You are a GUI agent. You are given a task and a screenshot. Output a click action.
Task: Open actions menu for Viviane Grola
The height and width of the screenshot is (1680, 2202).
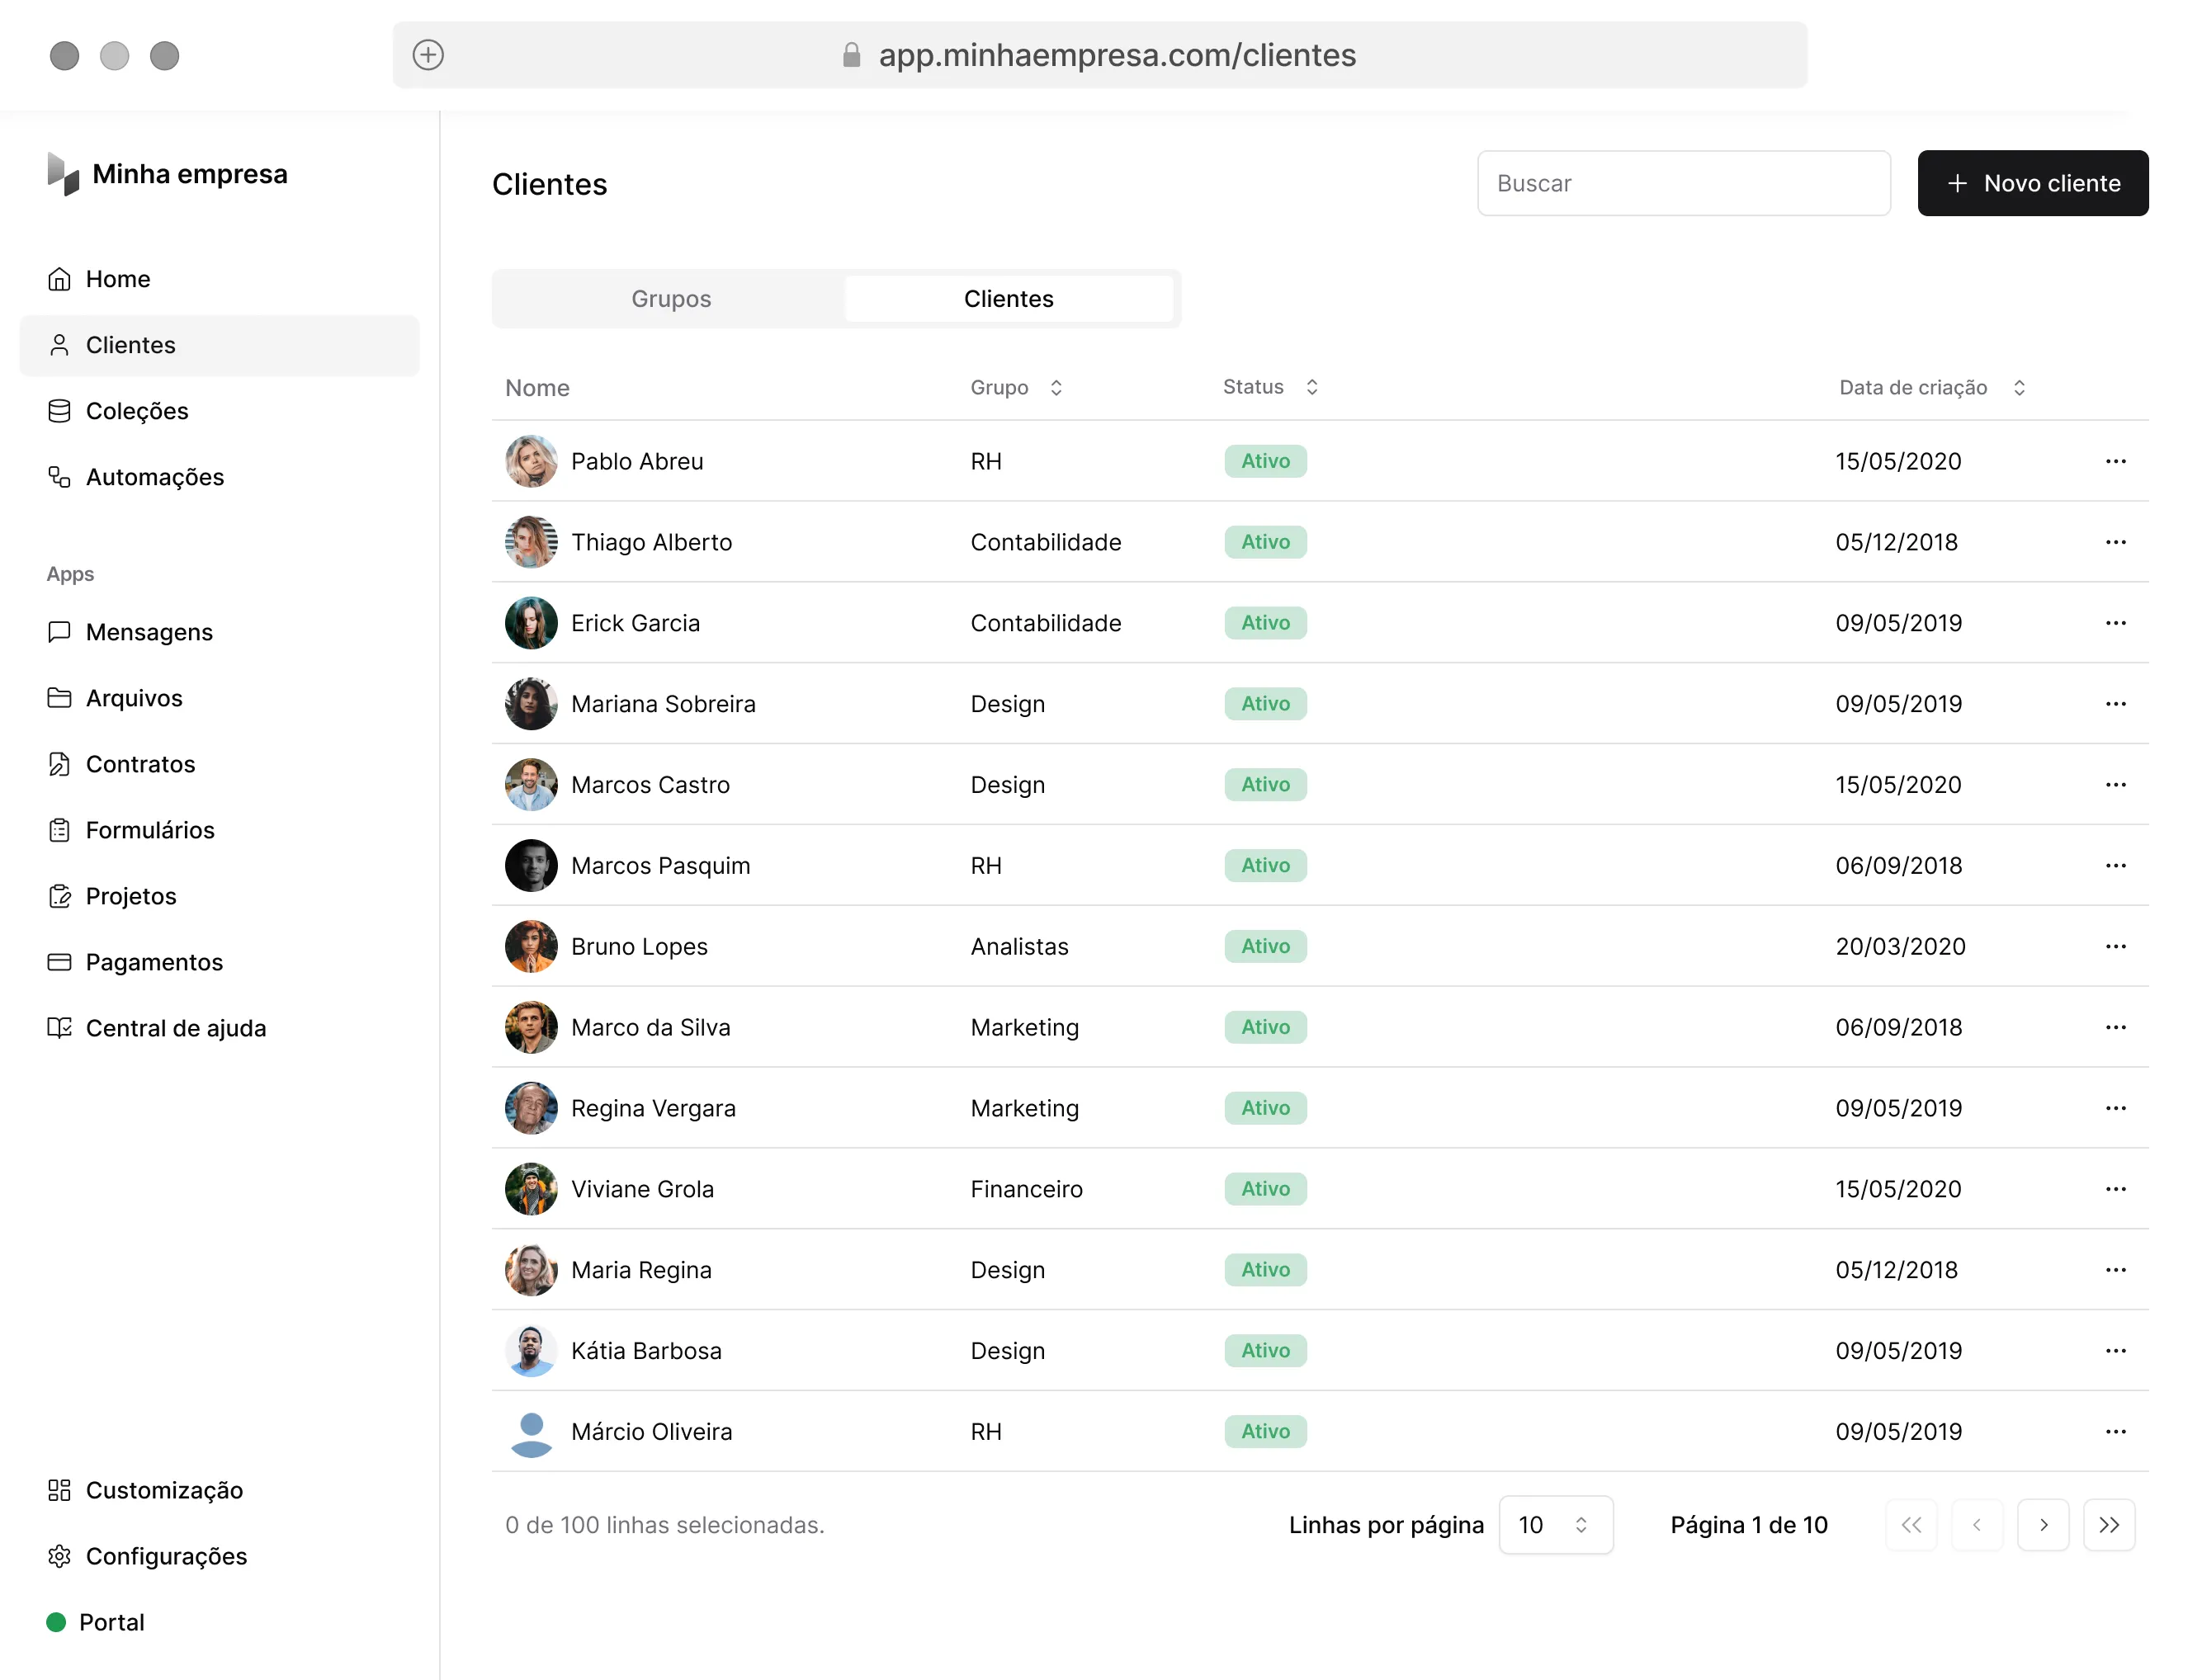[2115, 1189]
